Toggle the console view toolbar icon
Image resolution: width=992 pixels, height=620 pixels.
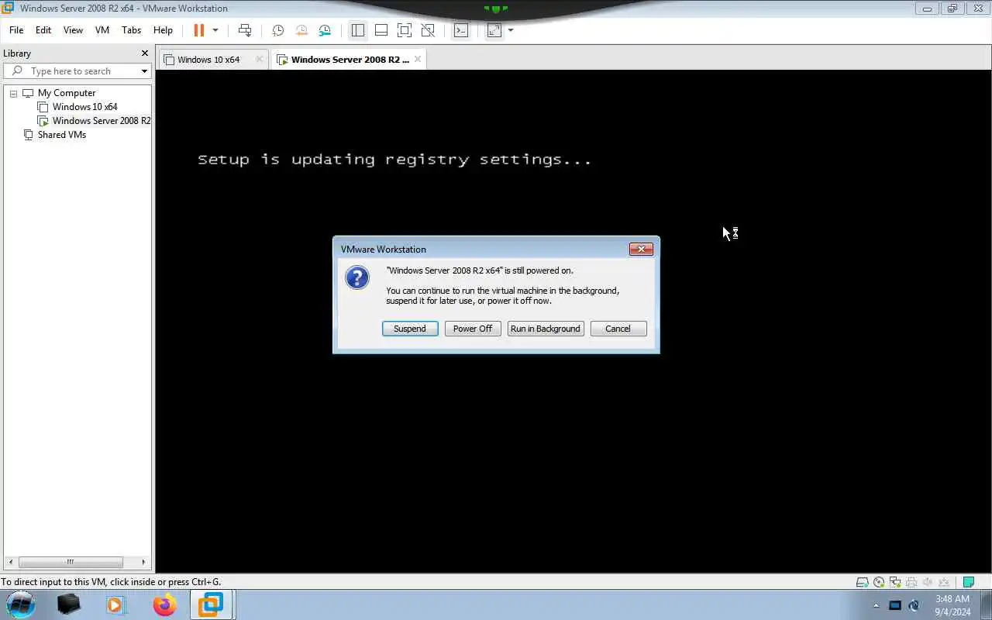coord(461,30)
